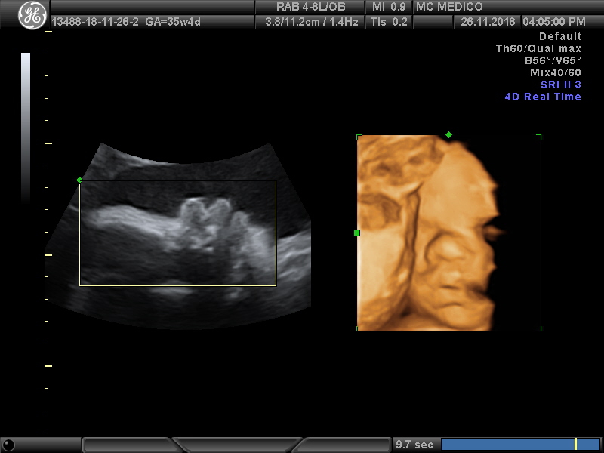Click the 3.8/11.2cm / 1.4Hz readout

pyautogui.click(x=312, y=22)
